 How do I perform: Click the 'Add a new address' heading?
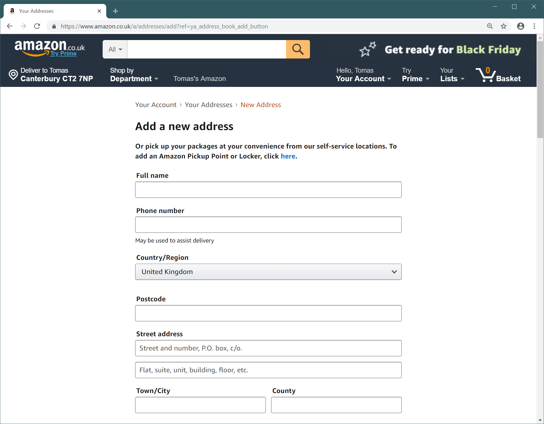click(x=184, y=126)
